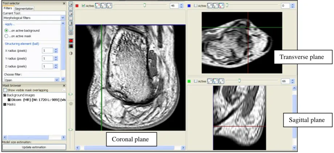Click the green view slice slider handle

click(240, 80)
